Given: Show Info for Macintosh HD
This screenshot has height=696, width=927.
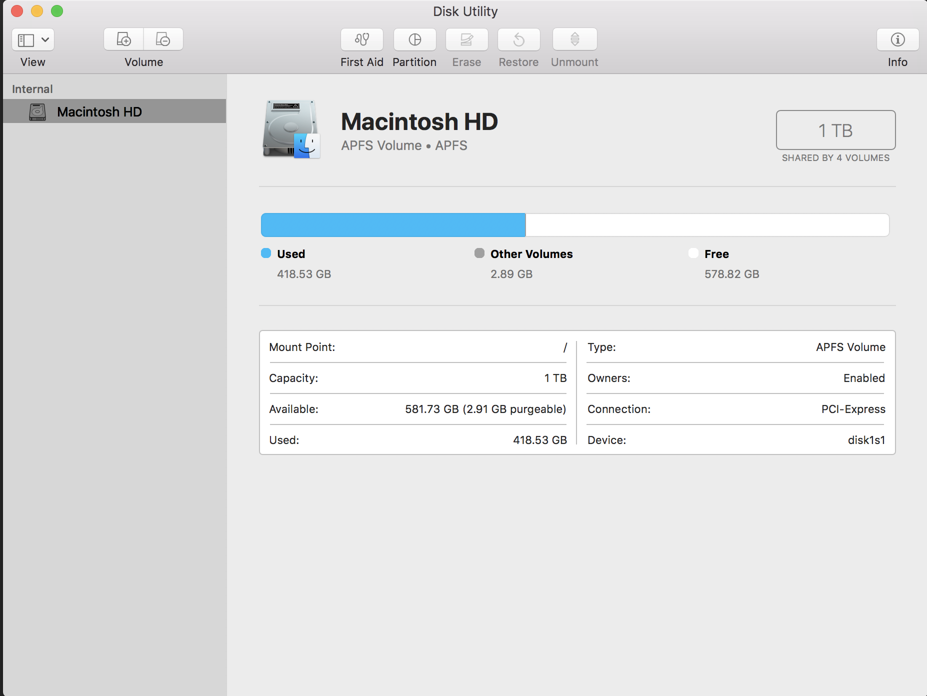Looking at the screenshot, I should [x=897, y=40].
